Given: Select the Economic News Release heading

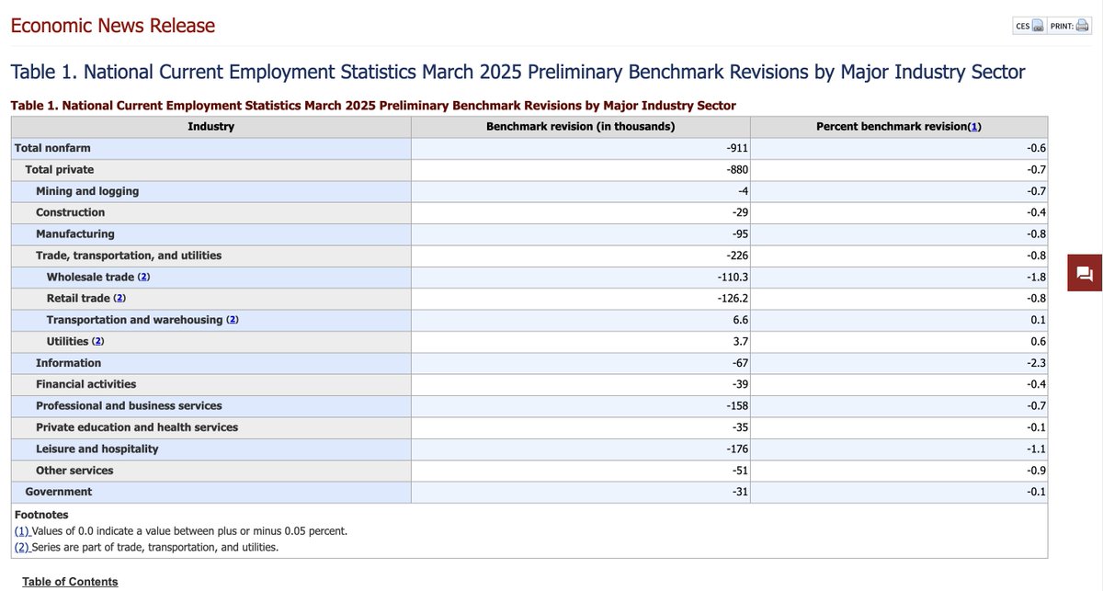Looking at the screenshot, I should point(112,26).
